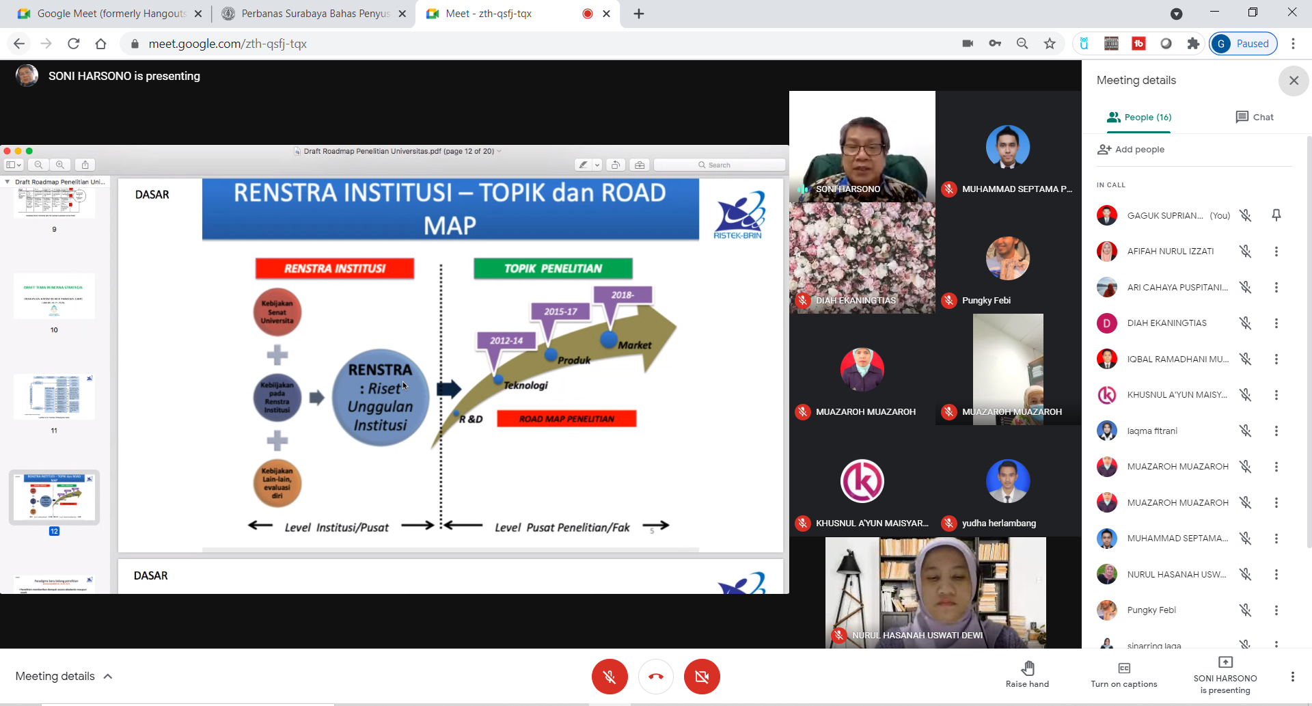Click muted mic icon for MUHAMMAD SEPTAMA
The height and width of the screenshot is (706, 1312).
tap(1246, 539)
